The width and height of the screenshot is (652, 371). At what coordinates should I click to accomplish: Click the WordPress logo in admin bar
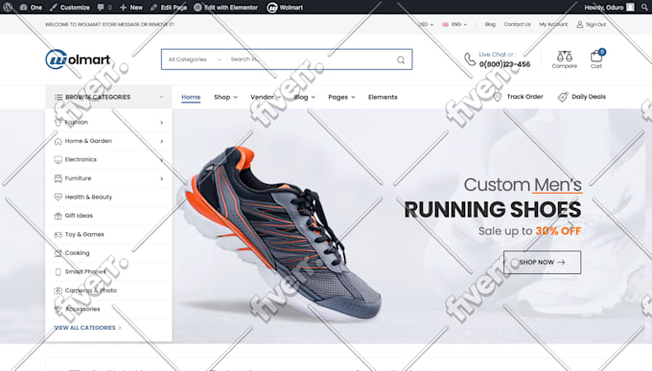pyautogui.click(x=8, y=7)
